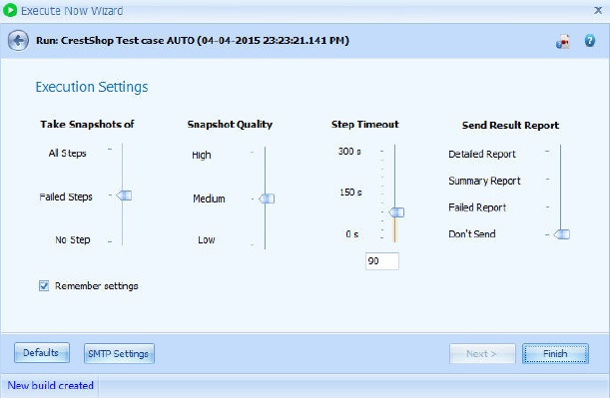Select All Steps snapshot option
The image size is (610, 398).
[x=67, y=154]
